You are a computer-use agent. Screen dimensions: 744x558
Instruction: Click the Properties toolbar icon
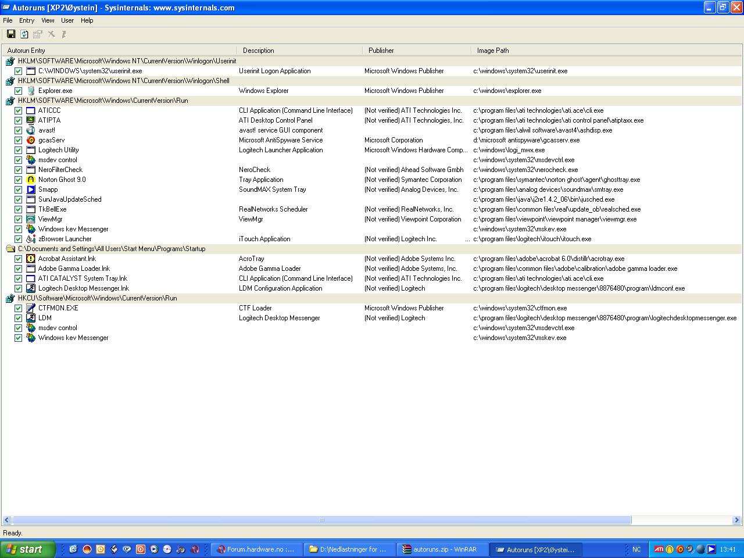pyautogui.click(x=38, y=34)
